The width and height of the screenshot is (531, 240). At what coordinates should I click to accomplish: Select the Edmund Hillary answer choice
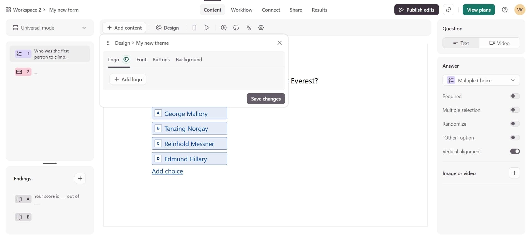click(189, 159)
